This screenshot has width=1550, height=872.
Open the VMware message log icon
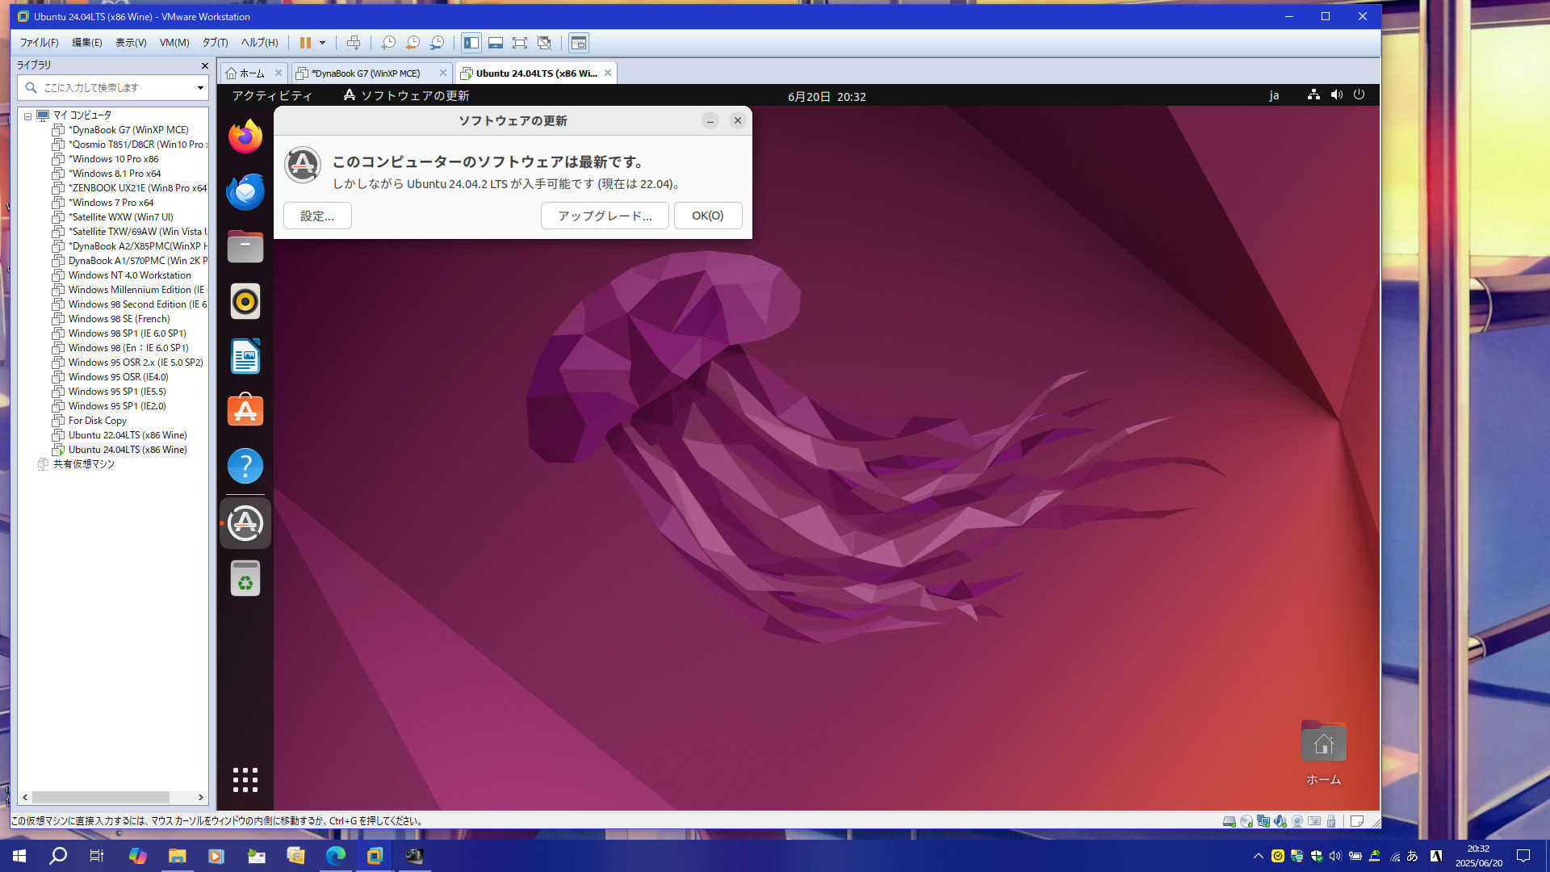pos(1357,821)
